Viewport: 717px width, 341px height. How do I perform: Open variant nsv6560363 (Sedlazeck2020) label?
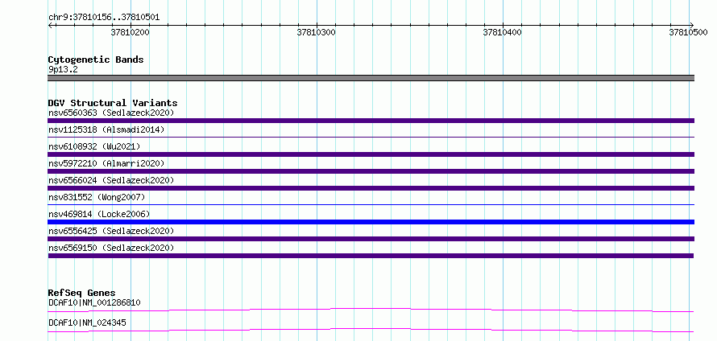pos(111,113)
